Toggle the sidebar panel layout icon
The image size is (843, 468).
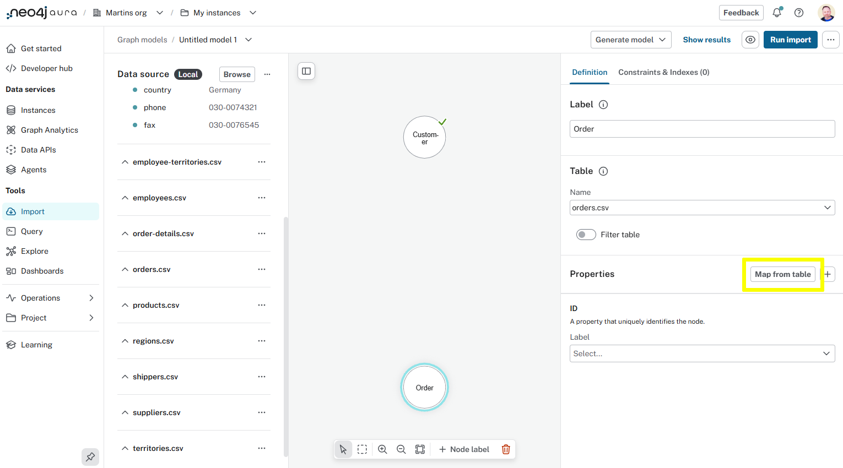pos(306,71)
